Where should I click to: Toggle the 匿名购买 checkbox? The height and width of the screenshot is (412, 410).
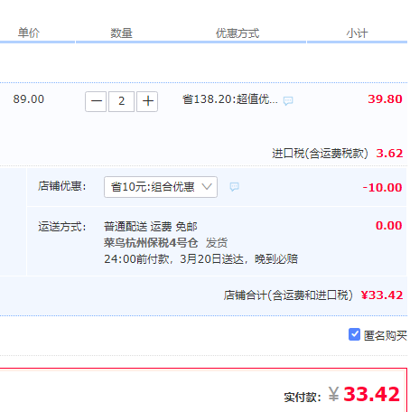point(354,334)
